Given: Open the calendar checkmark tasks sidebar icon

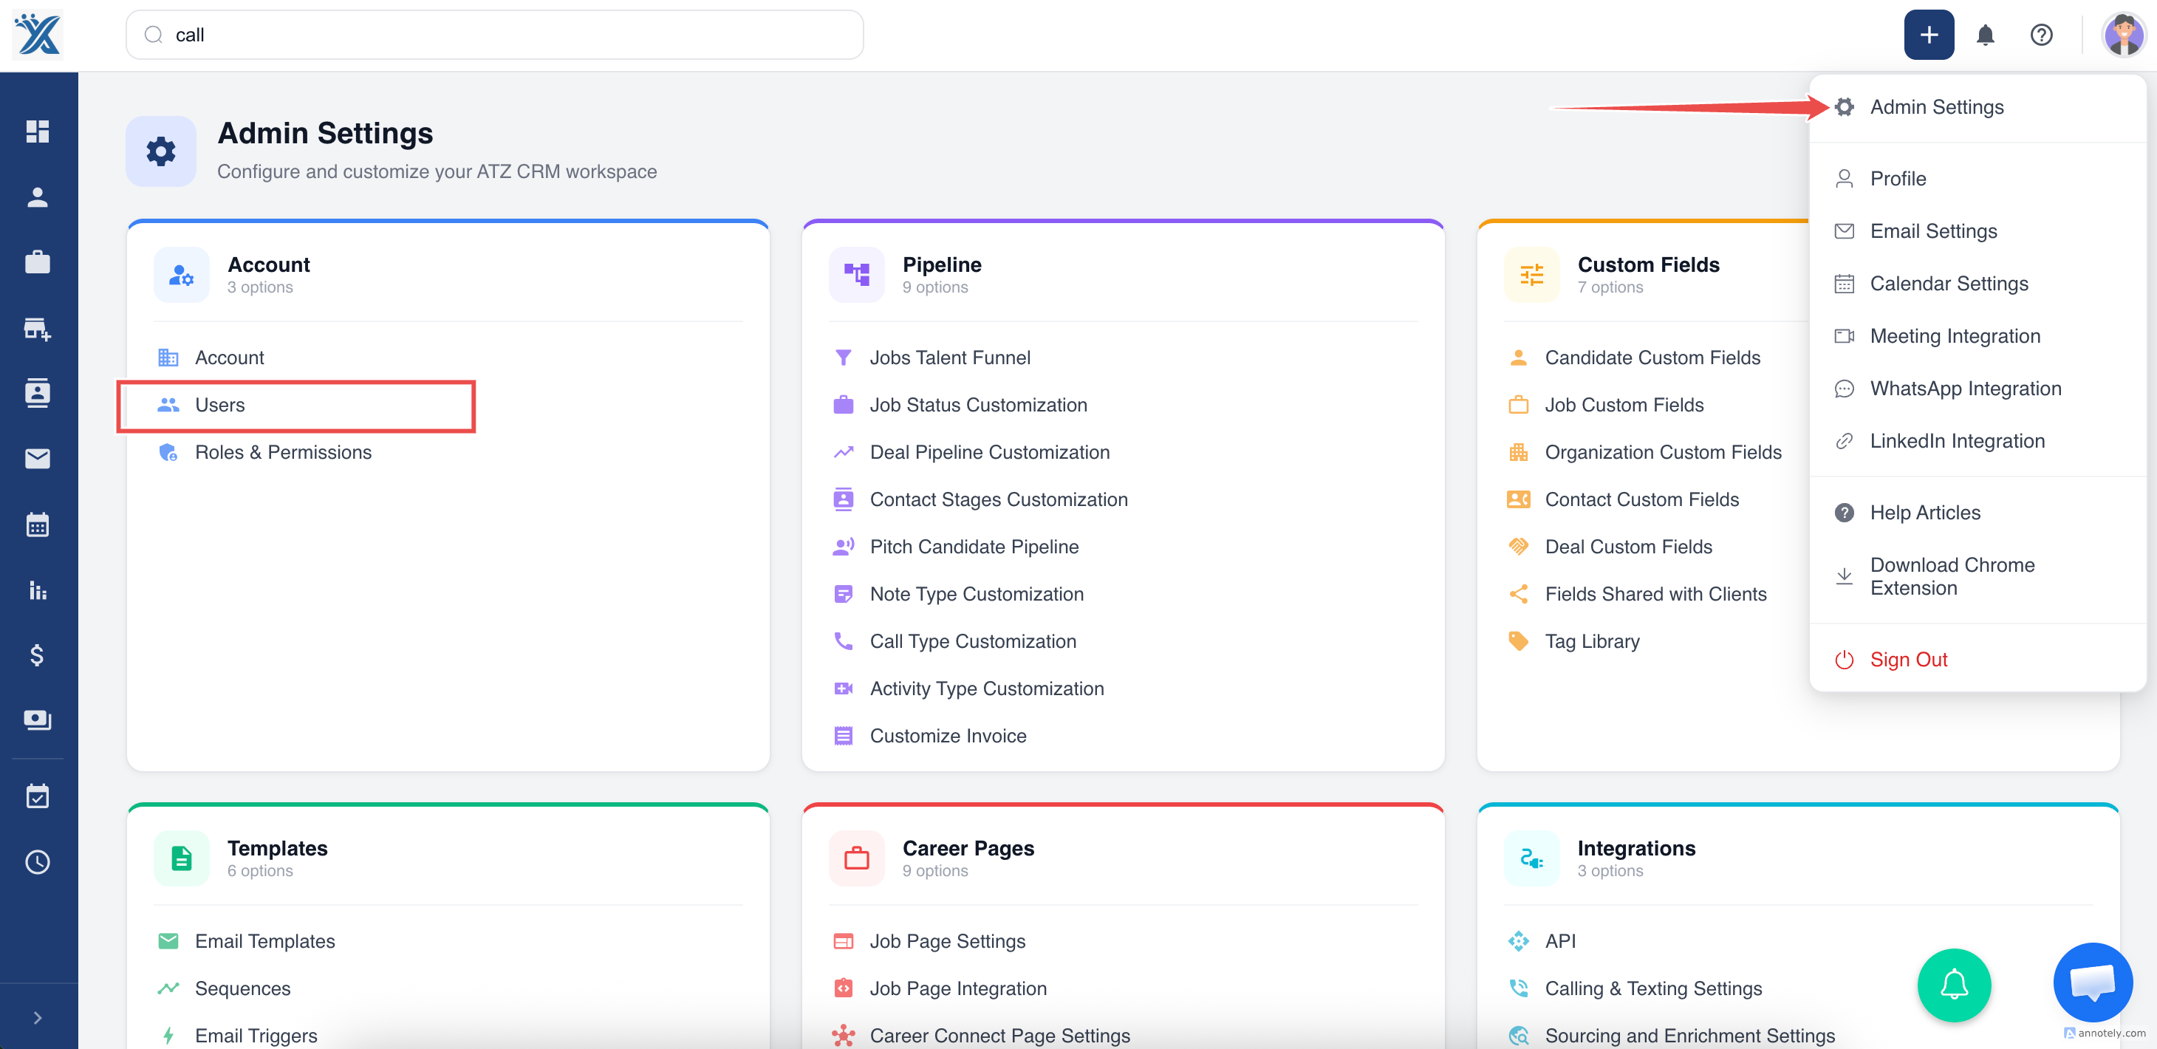Looking at the screenshot, I should coord(38,796).
